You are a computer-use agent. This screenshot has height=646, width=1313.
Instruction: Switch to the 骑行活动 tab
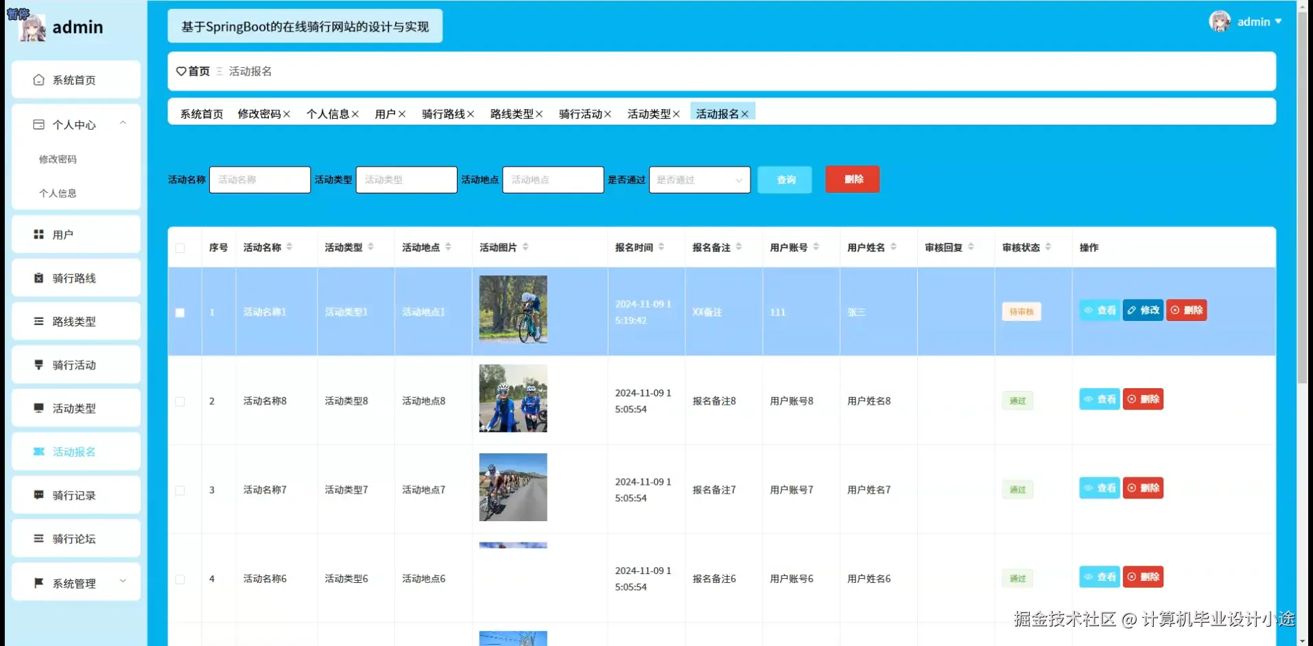click(x=580, y=113)
